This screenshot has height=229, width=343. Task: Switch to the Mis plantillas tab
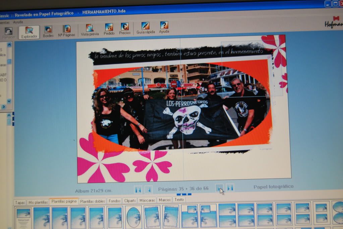pos(38,202)
